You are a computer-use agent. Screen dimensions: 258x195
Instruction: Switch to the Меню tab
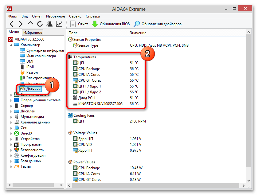[14, 32]
